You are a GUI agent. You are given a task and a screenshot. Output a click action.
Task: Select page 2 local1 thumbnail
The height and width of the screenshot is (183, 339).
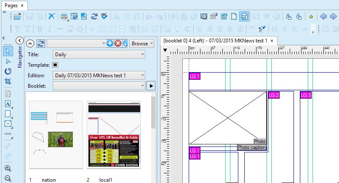[114, 135]
